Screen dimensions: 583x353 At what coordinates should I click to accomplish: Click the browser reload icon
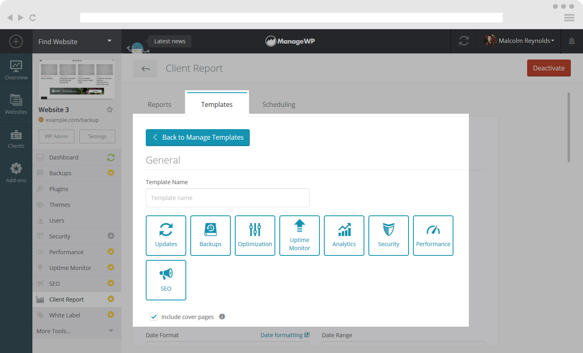[x=33, y=17]
